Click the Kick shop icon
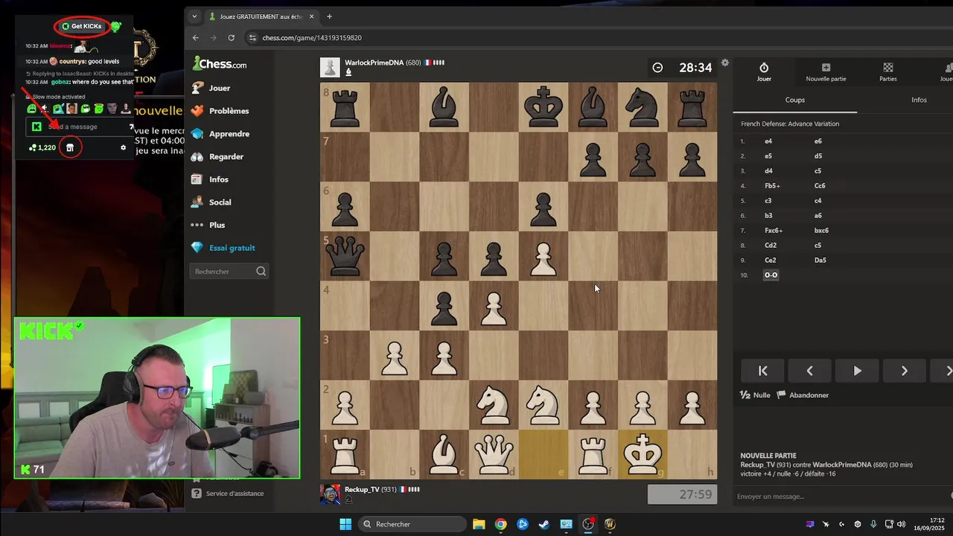 click(70, 147)
